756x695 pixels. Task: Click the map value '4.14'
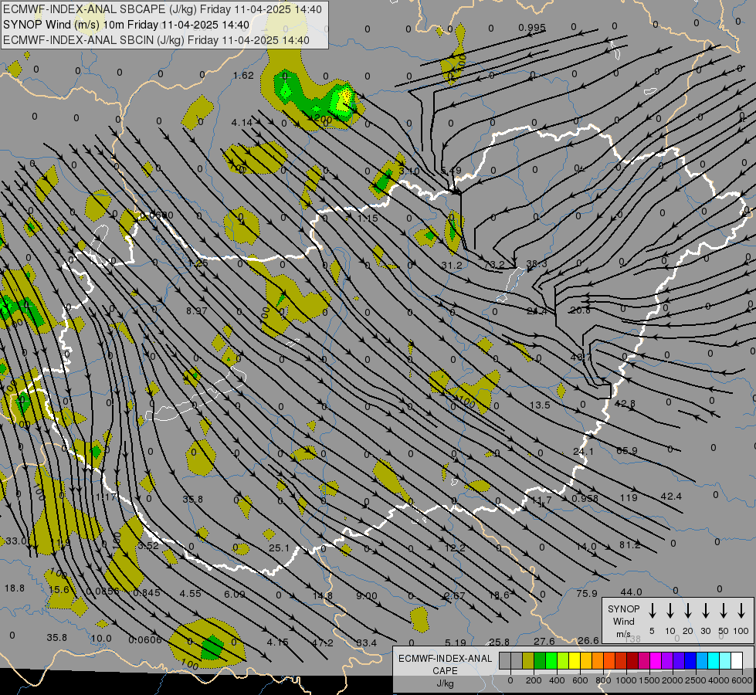pos(242,123)
